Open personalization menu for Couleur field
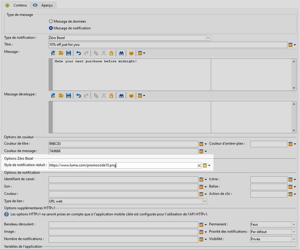This screenshot has height=250, width=300. (x=203, y=194)
